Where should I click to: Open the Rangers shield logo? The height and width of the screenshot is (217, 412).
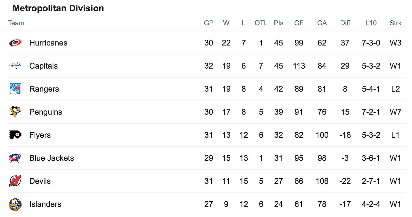[x=15, y=89]
